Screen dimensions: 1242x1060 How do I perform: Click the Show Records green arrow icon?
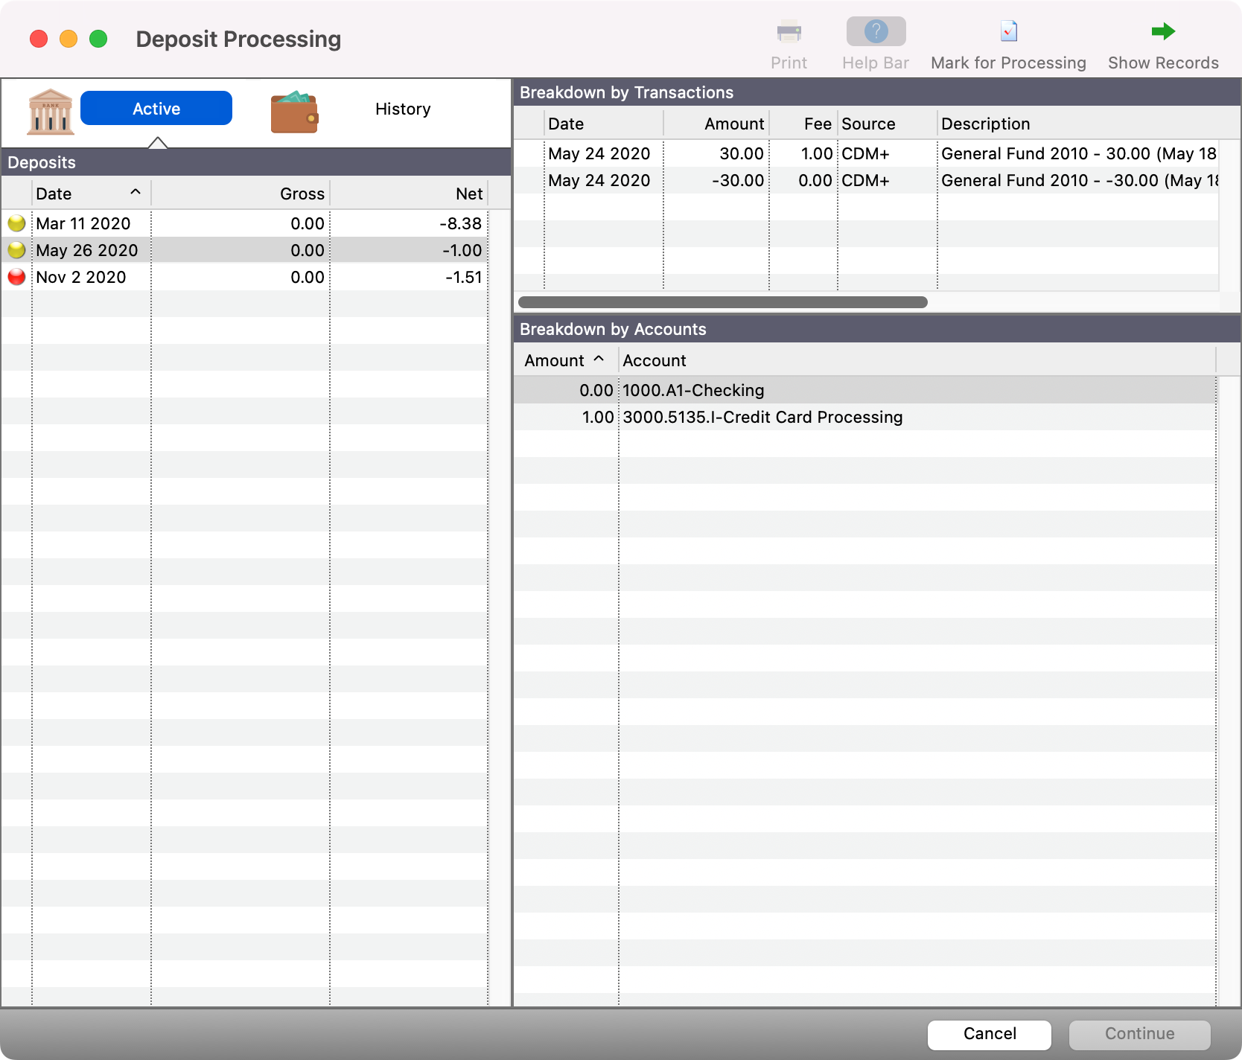tap(1162, 32)
